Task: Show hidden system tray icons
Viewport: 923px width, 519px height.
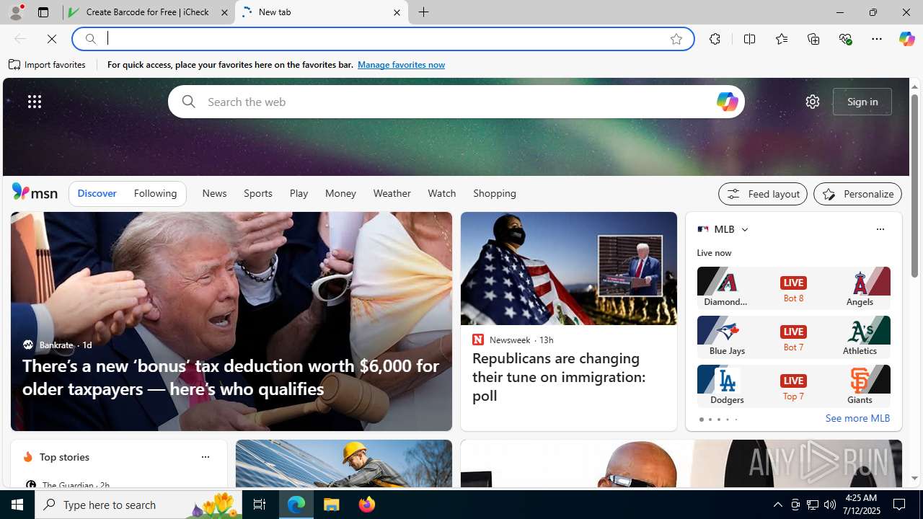Action: pos(777,505)
